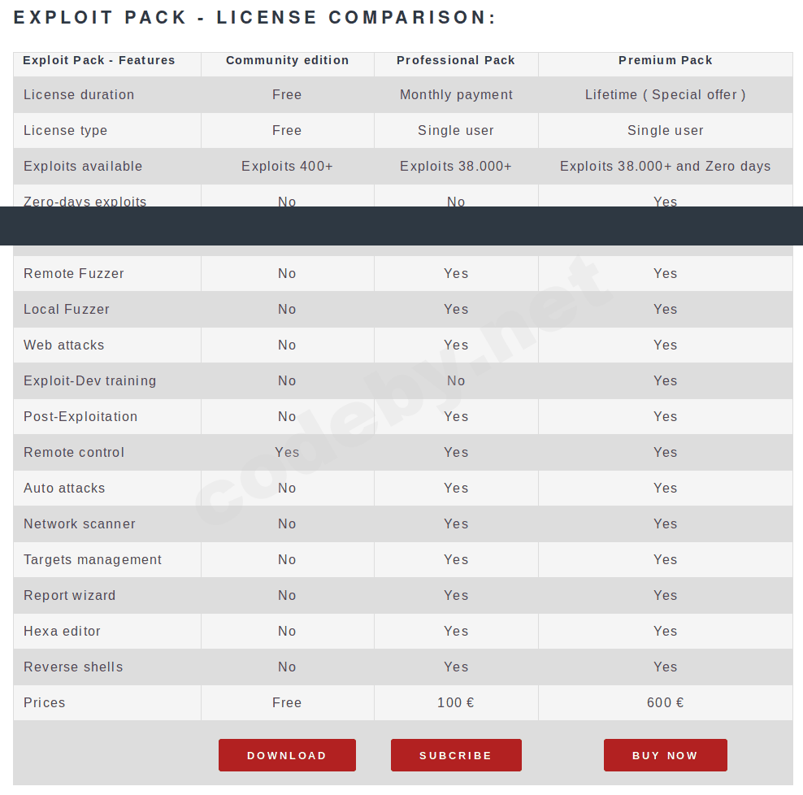The width and height of the screenshot is (803, 795).
Task: Click the Exploit Pack - Features header
Action: pyautogui.click(x=99, y=60)
